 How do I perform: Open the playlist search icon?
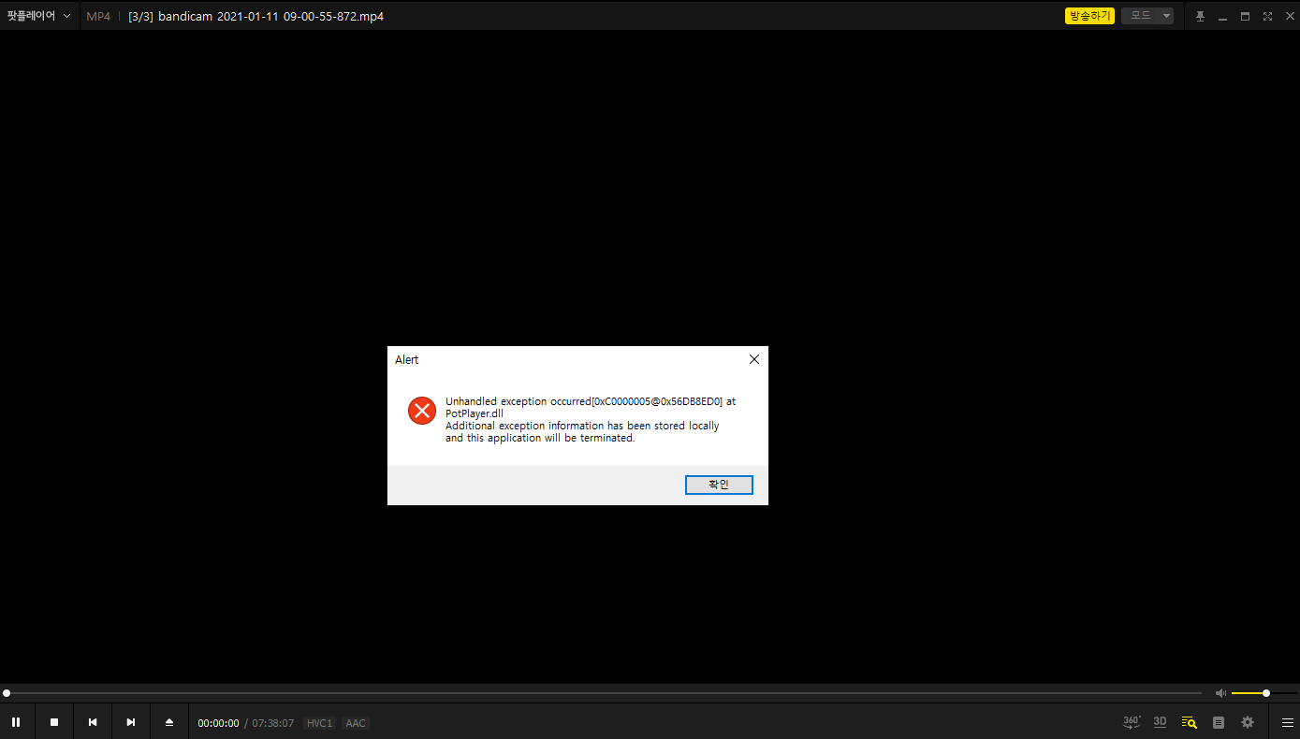pos(1189,722)
